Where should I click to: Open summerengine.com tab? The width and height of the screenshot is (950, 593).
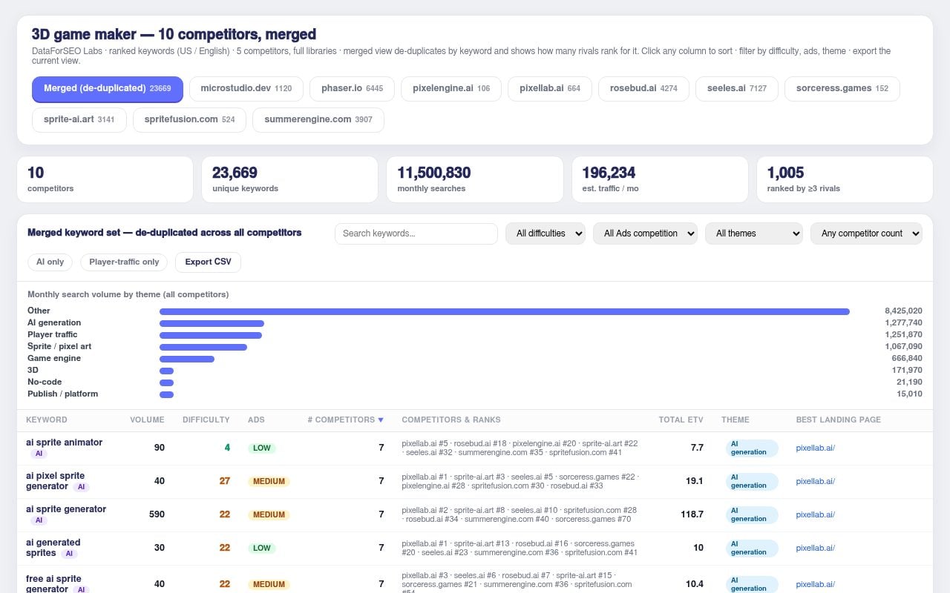click(318, 119)
